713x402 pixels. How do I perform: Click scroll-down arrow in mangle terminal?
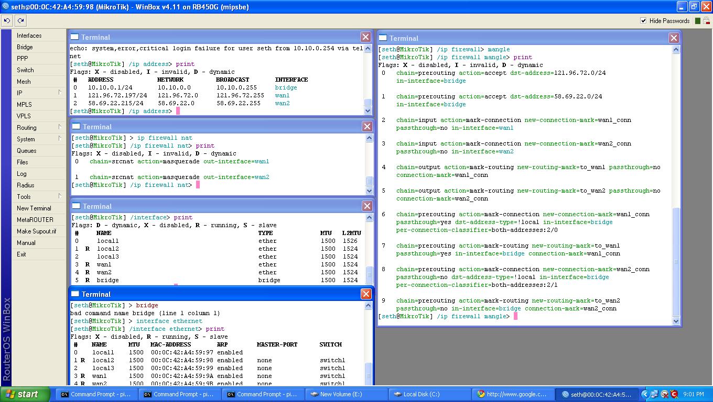point(675,321)
